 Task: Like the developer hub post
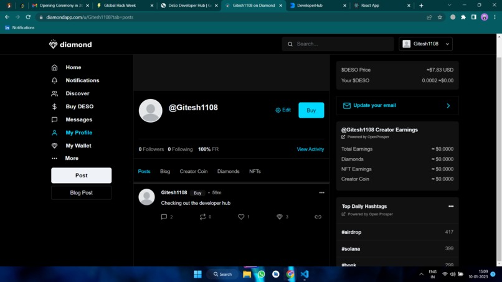(241, 217)
